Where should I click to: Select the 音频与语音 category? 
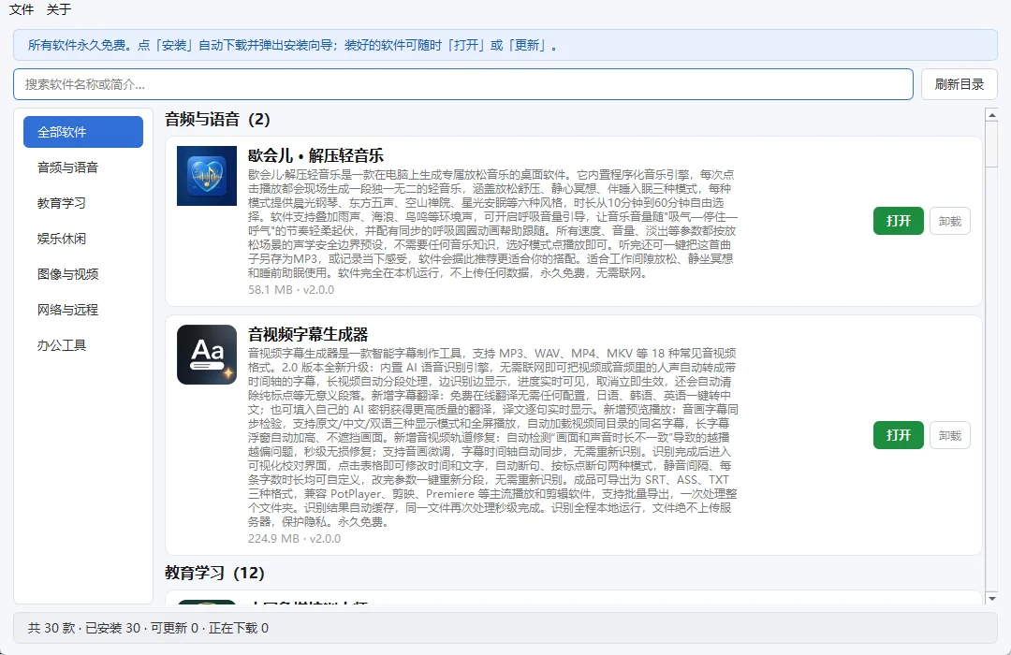[x=83, y=167]
